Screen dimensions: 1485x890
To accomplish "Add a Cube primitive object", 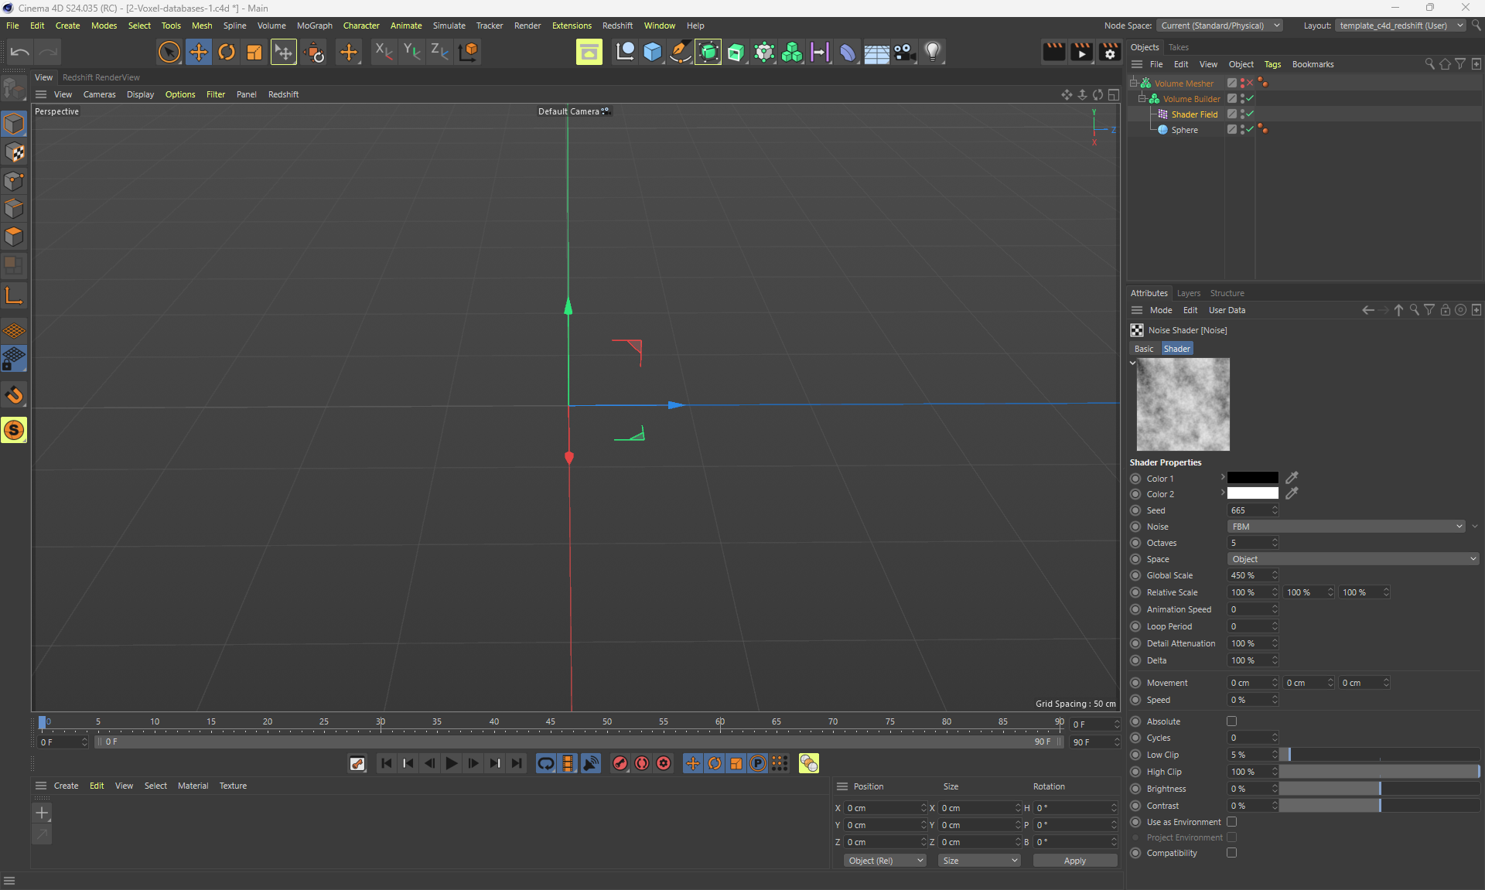I will coord(653,52).
